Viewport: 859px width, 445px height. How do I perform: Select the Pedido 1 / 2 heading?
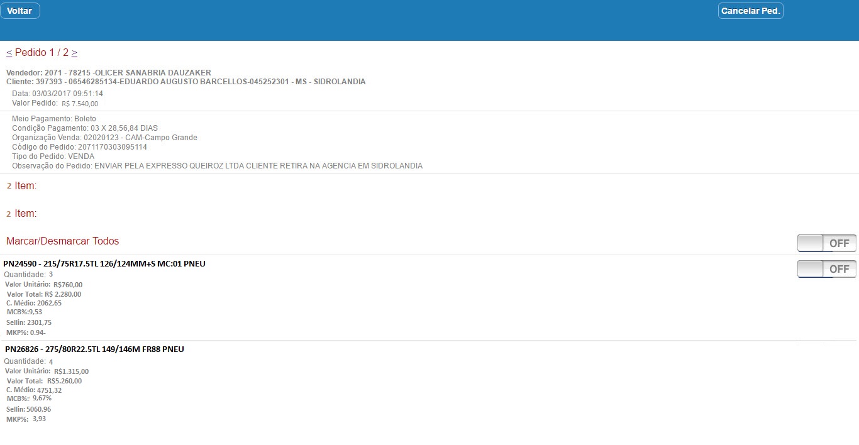tap(42, 53)
